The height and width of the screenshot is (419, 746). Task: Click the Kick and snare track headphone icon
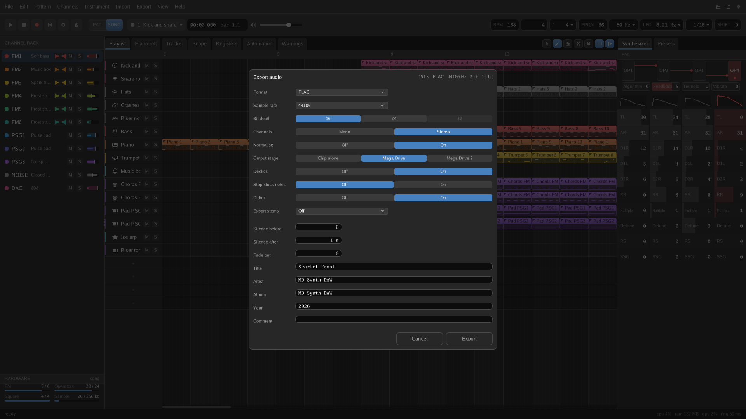pos(115,66)
